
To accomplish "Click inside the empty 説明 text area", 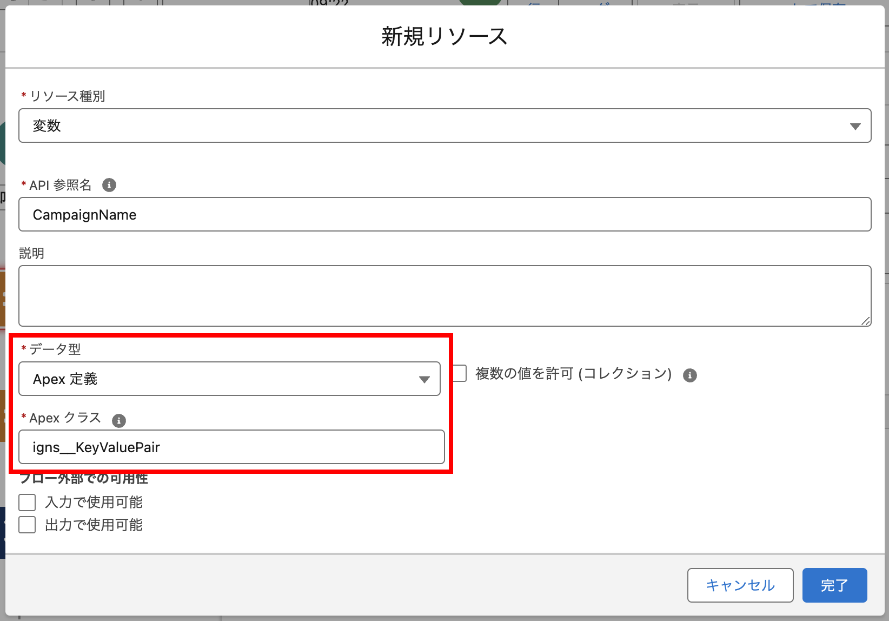I will tap(444, 295).
